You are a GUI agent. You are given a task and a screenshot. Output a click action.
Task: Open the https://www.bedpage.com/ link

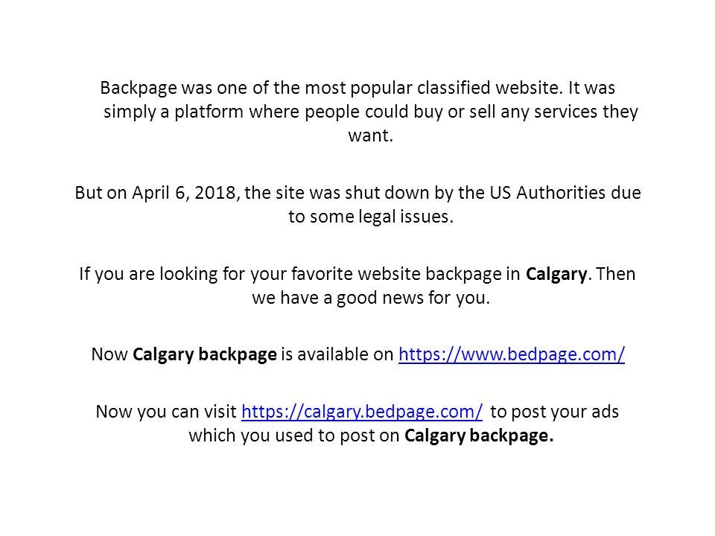pyautogui.click(x=512, y=354)
